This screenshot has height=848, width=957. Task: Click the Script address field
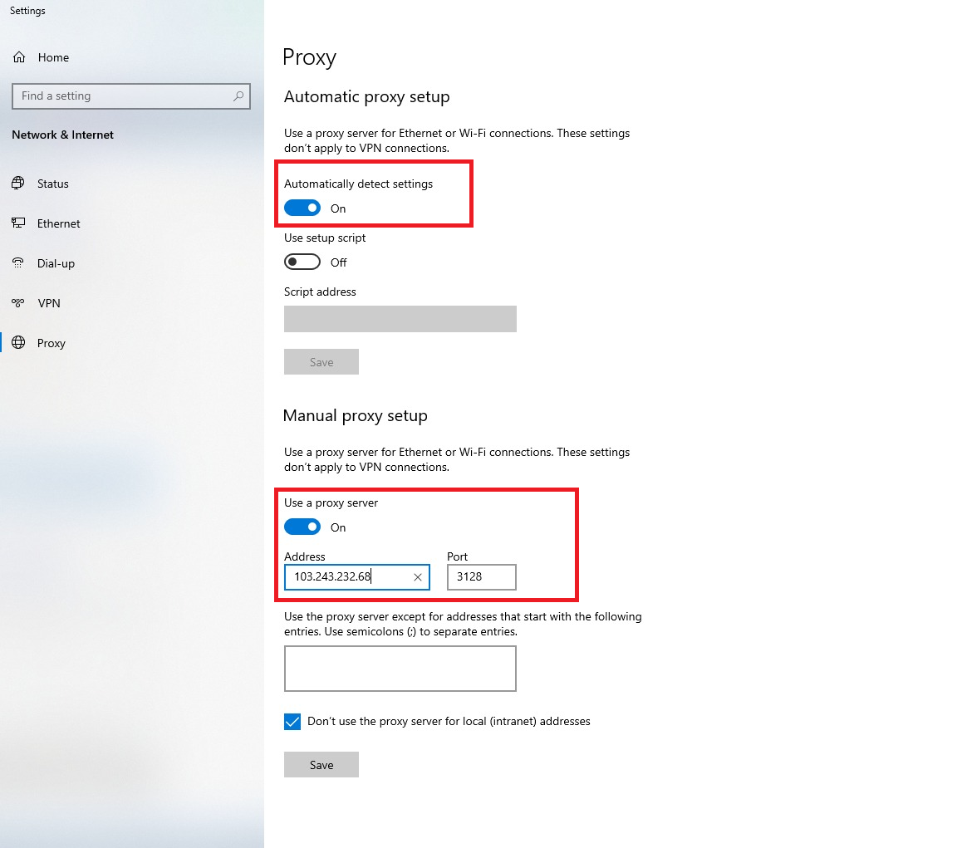click(400, 318)
